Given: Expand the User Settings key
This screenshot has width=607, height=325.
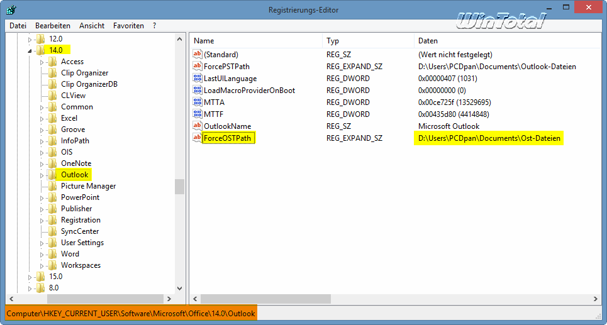Looking at the screenshot, I should click(x=42, y=243).
